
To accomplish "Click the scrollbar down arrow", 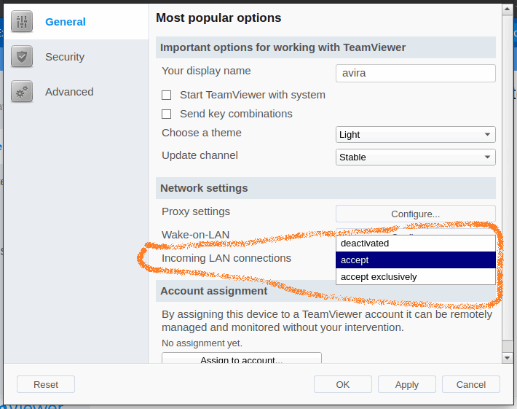I will 507,358.
